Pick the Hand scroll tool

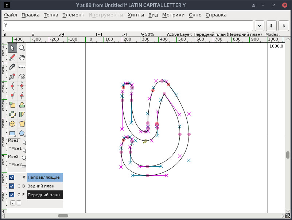pos(22,57)
